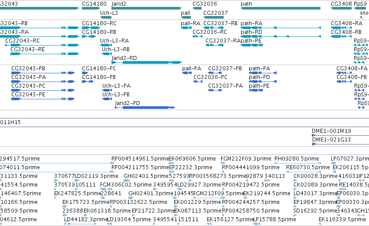Image resolution: width=369 pixels, height=226 pixels.
Task: Select EST LD43017.3prime
Action: [x=315, y=194]
